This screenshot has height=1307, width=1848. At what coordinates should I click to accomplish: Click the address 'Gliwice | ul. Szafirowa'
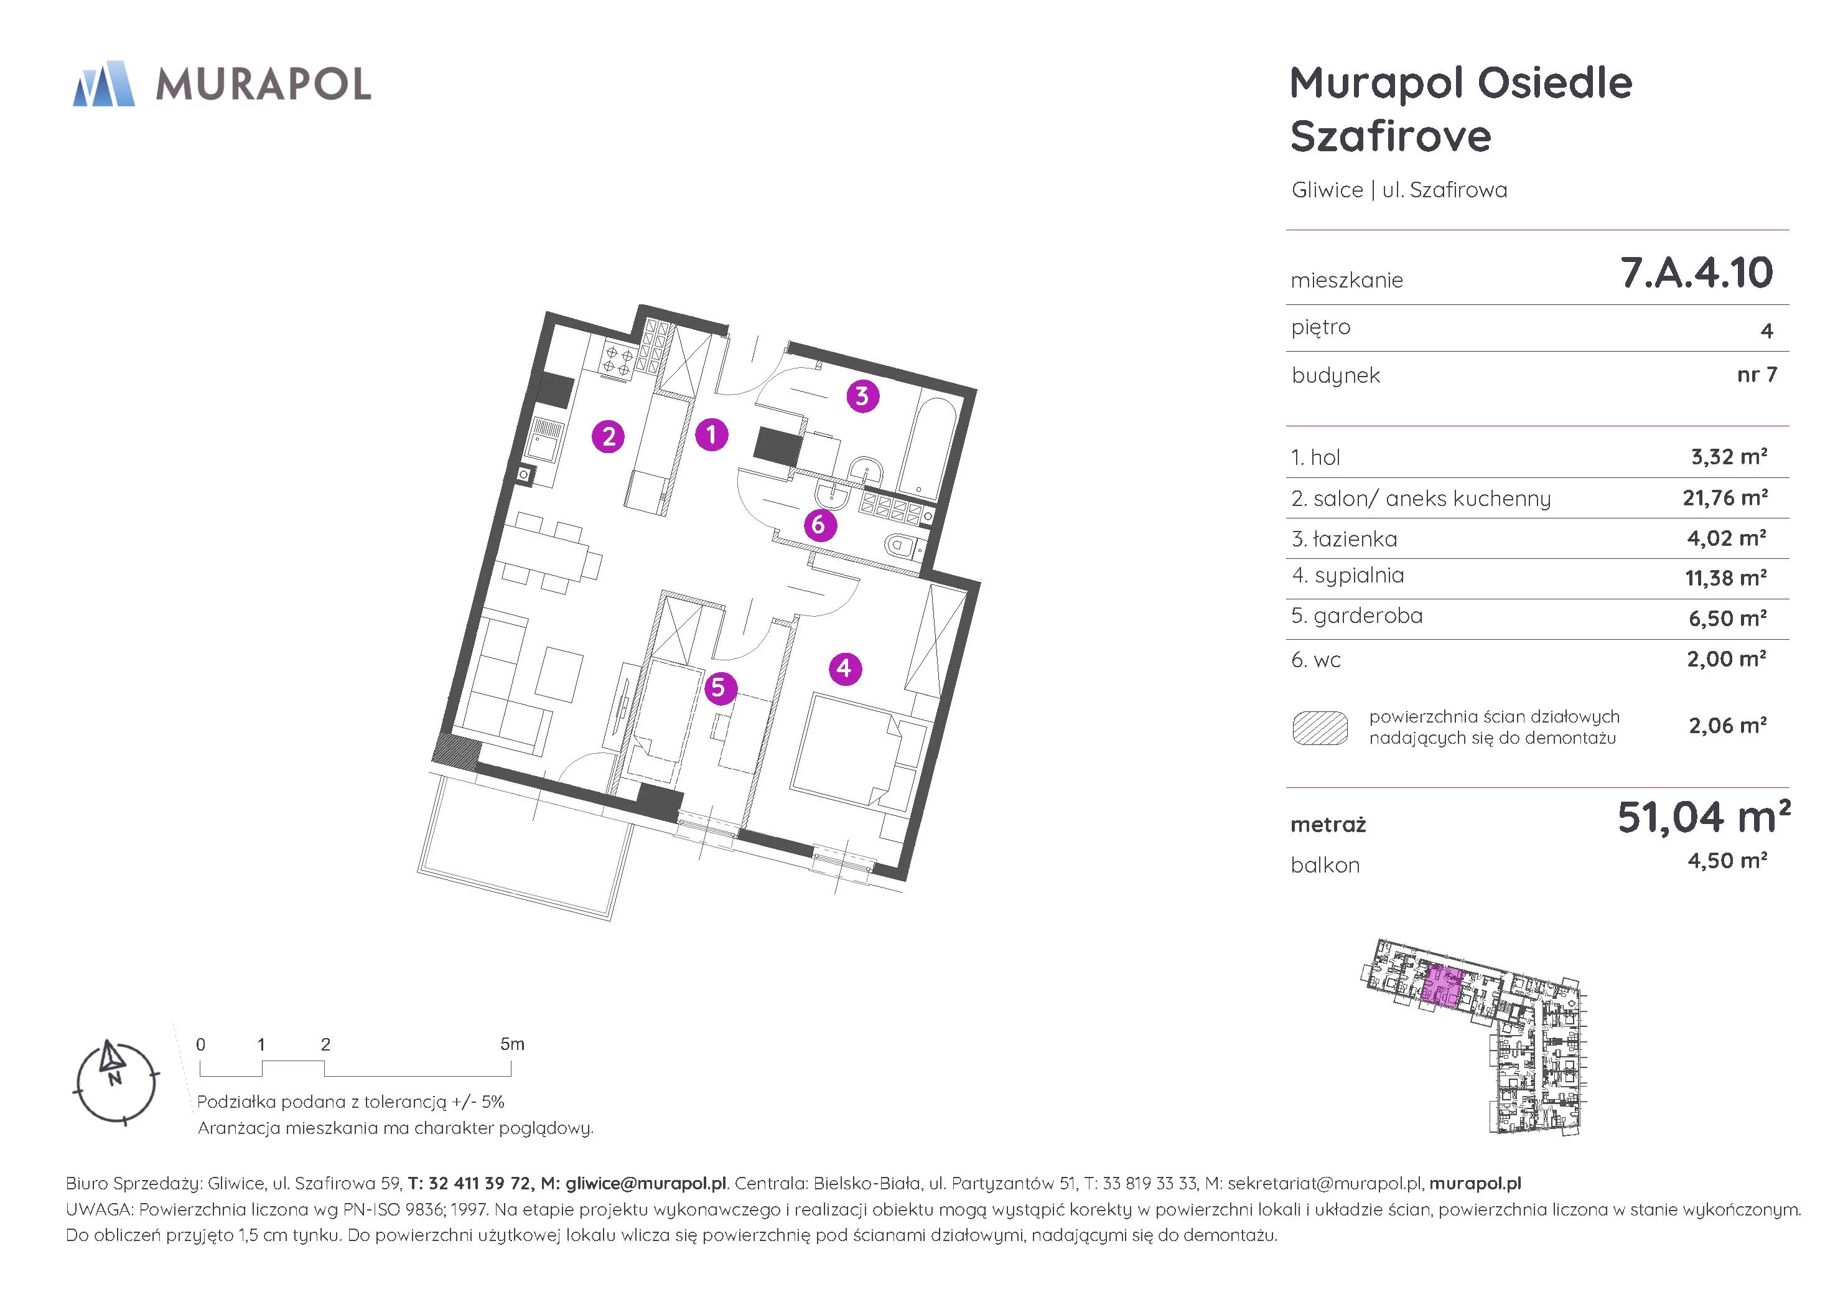(1399, 190)
